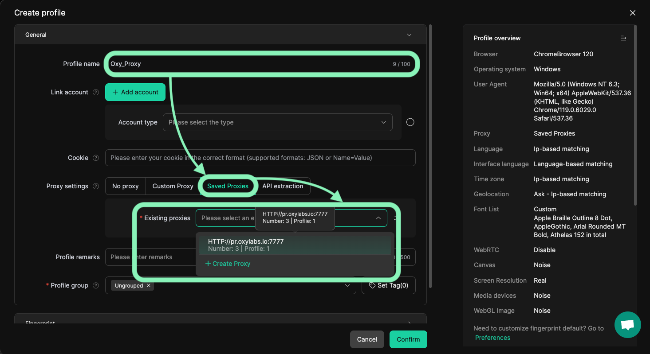Click the Profile name input field
650x354 pixels.
248,64
